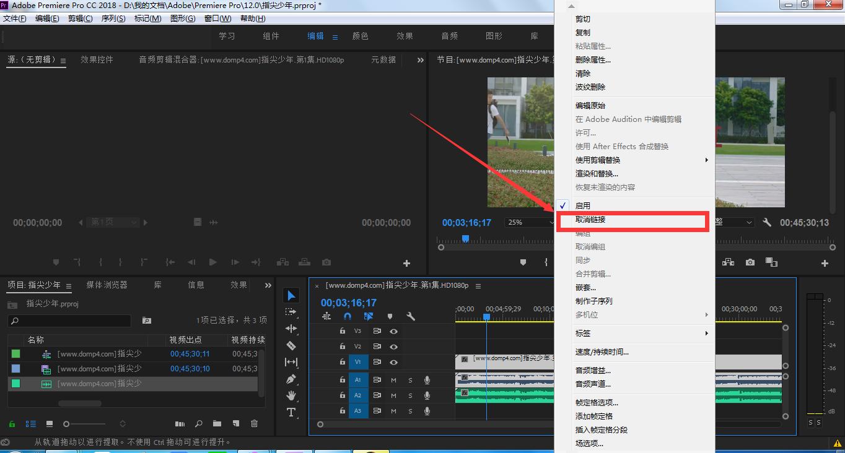Expand the 标签 submenu in context menu

(582, 333)
